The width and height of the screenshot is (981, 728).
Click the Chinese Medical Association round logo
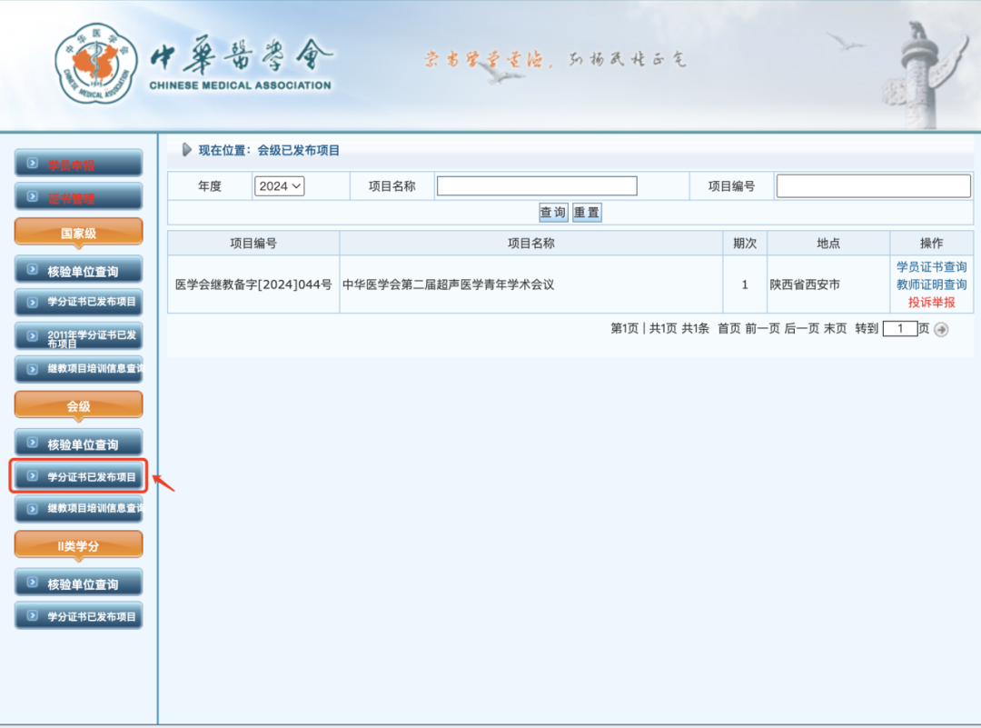(96, 64)
